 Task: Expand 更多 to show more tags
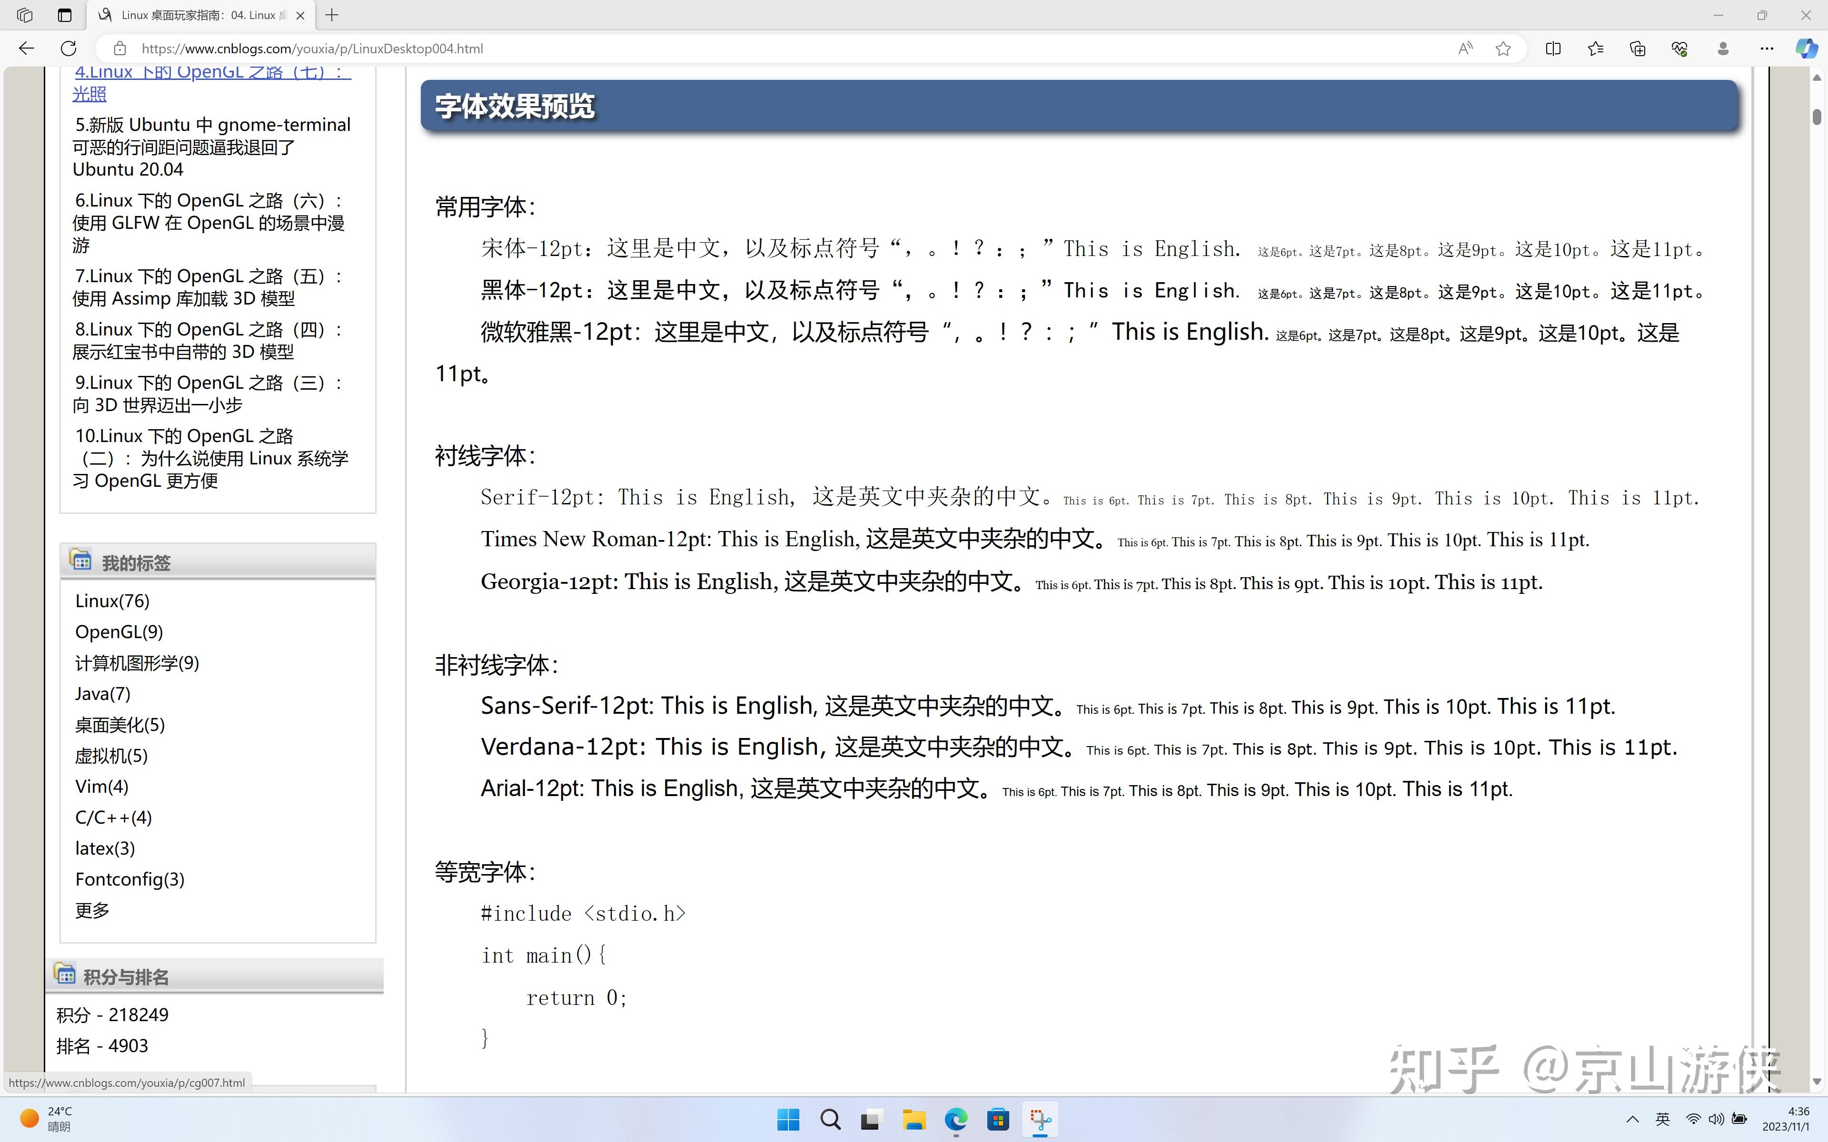(91, 910)
